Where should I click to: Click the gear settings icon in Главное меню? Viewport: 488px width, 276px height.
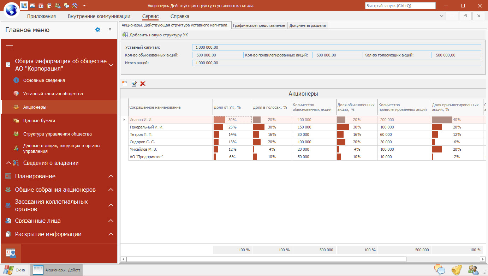pyautogui.click(x=98, y=30)
